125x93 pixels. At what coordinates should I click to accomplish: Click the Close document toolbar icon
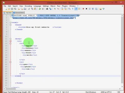[18, 9]
